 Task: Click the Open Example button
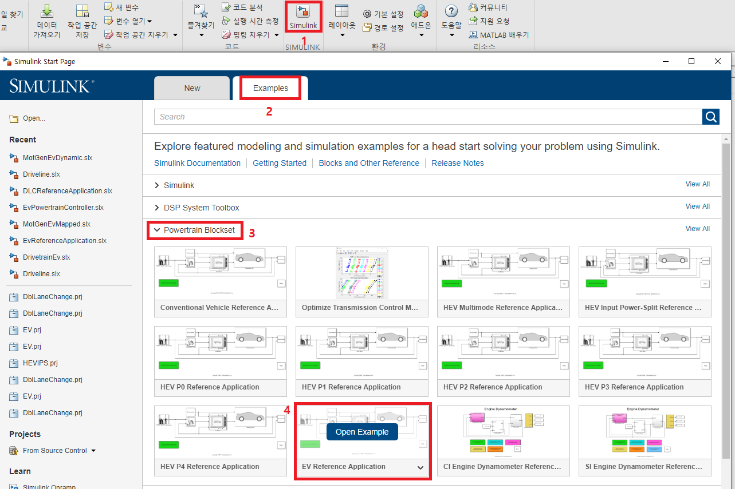click(362, 432)
